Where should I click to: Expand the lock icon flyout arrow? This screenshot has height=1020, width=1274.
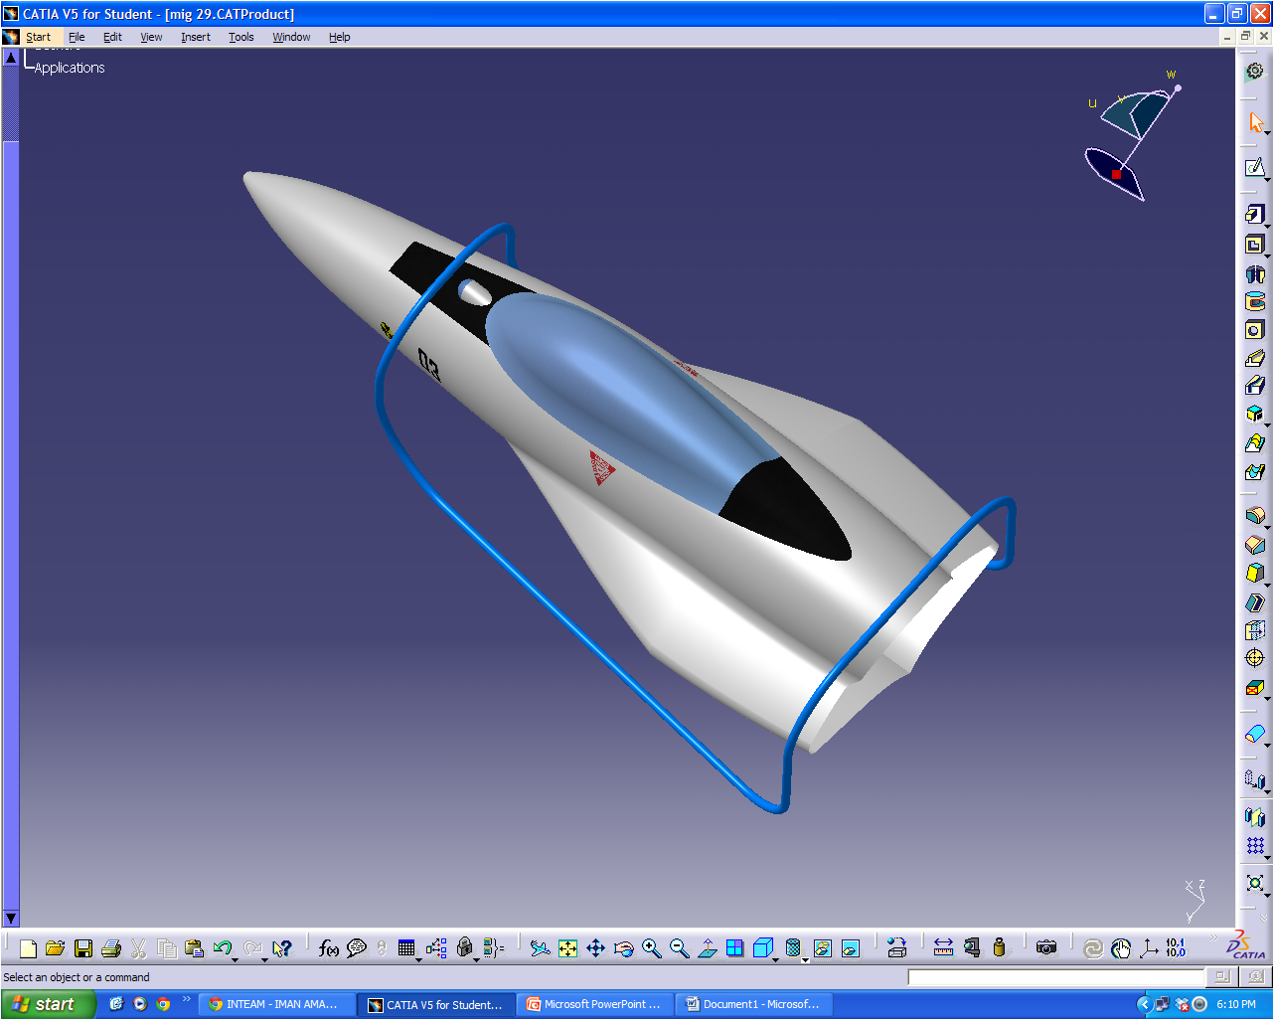tap(475, 959)
